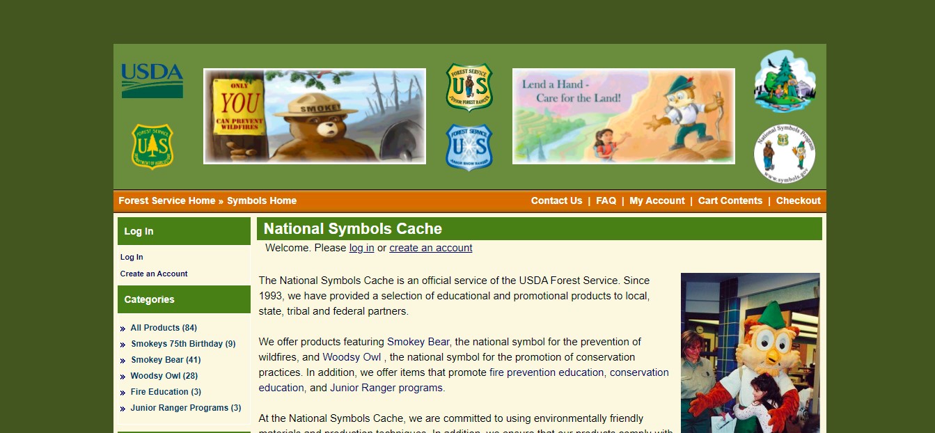Open Symbols Home breadcrumb link

click(262, 200)
